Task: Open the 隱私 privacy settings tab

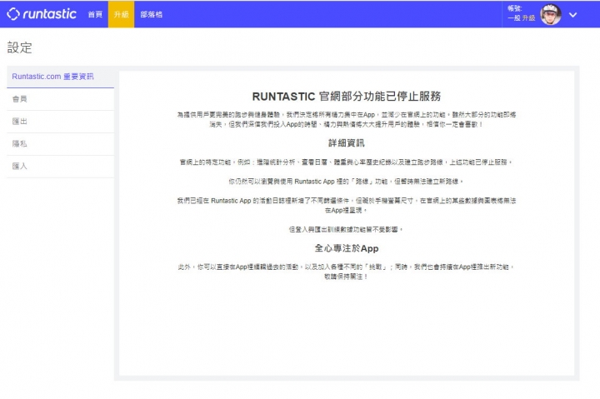Action: [x=61, y=144]
